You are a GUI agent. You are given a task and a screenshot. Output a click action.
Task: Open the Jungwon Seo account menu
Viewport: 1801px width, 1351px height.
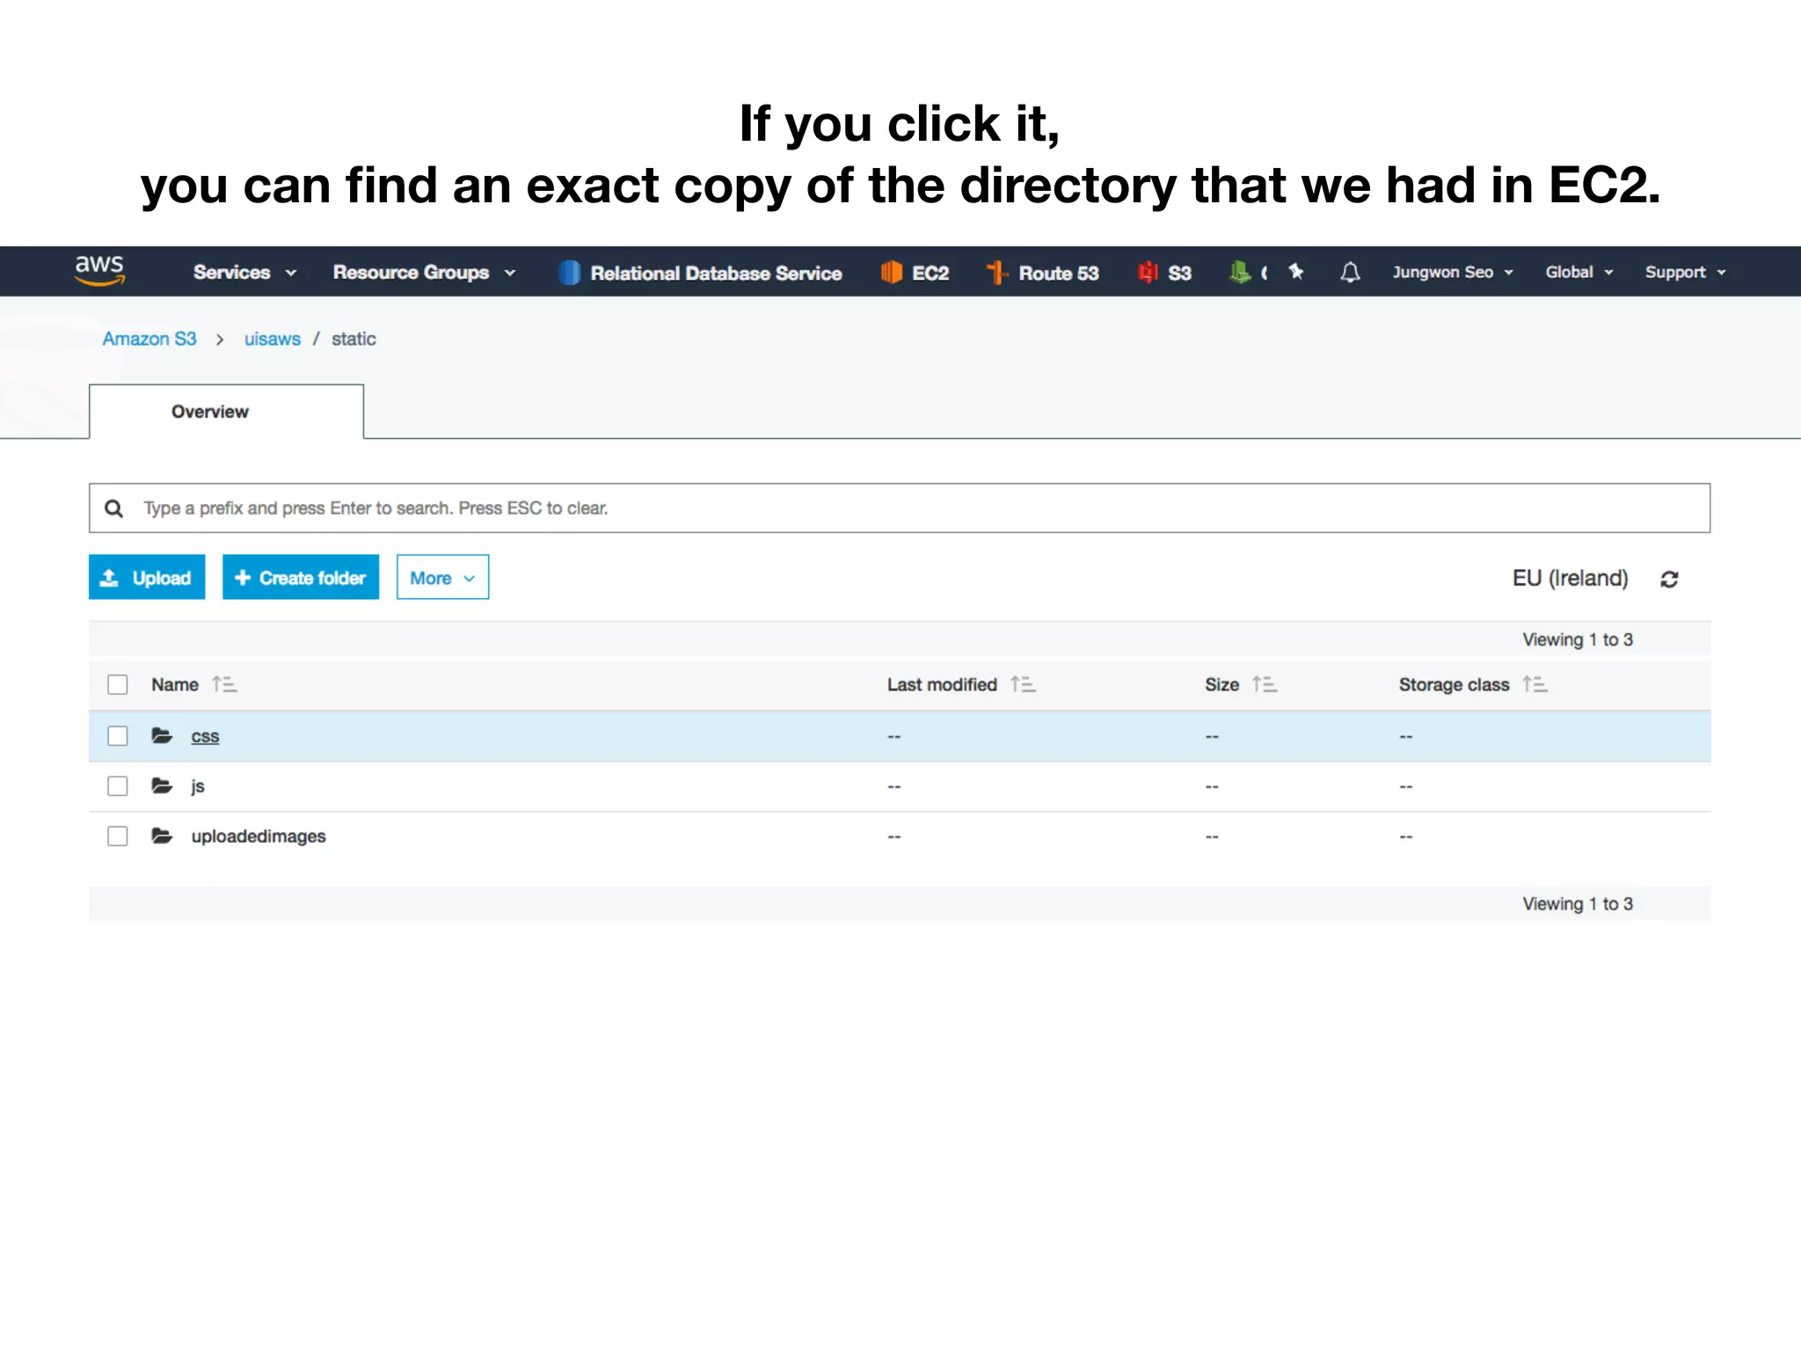tap(1452, 273)
